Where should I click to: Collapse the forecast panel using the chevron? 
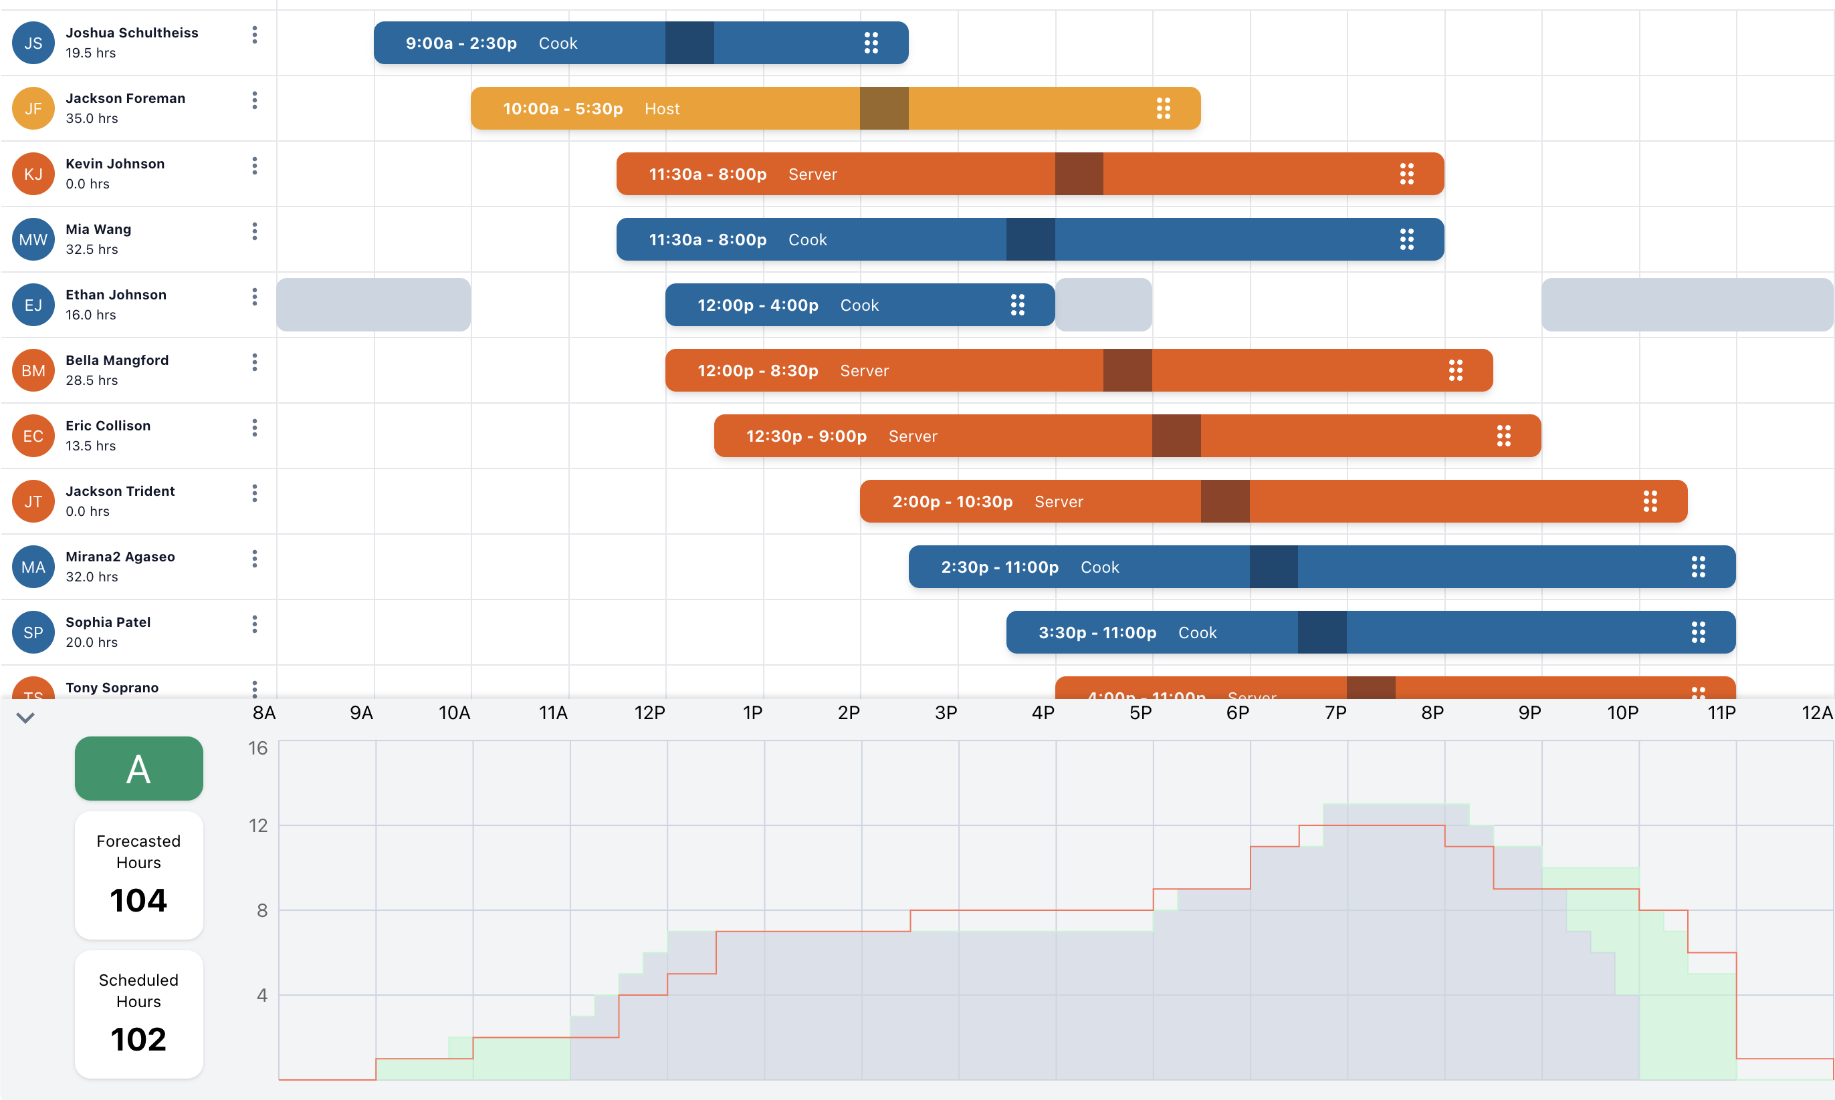(25, 718)
